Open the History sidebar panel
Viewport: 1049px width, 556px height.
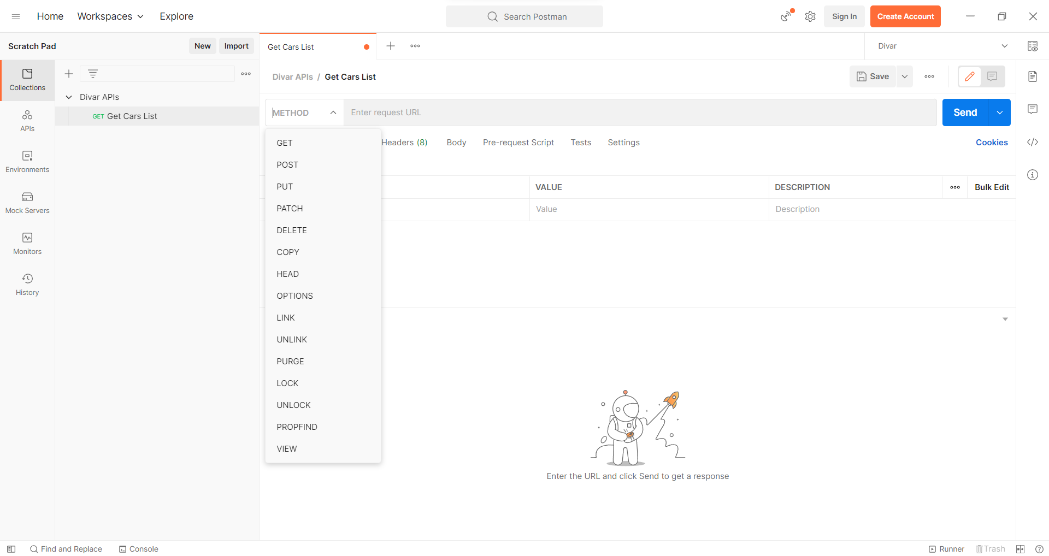[x=27, y=285]
